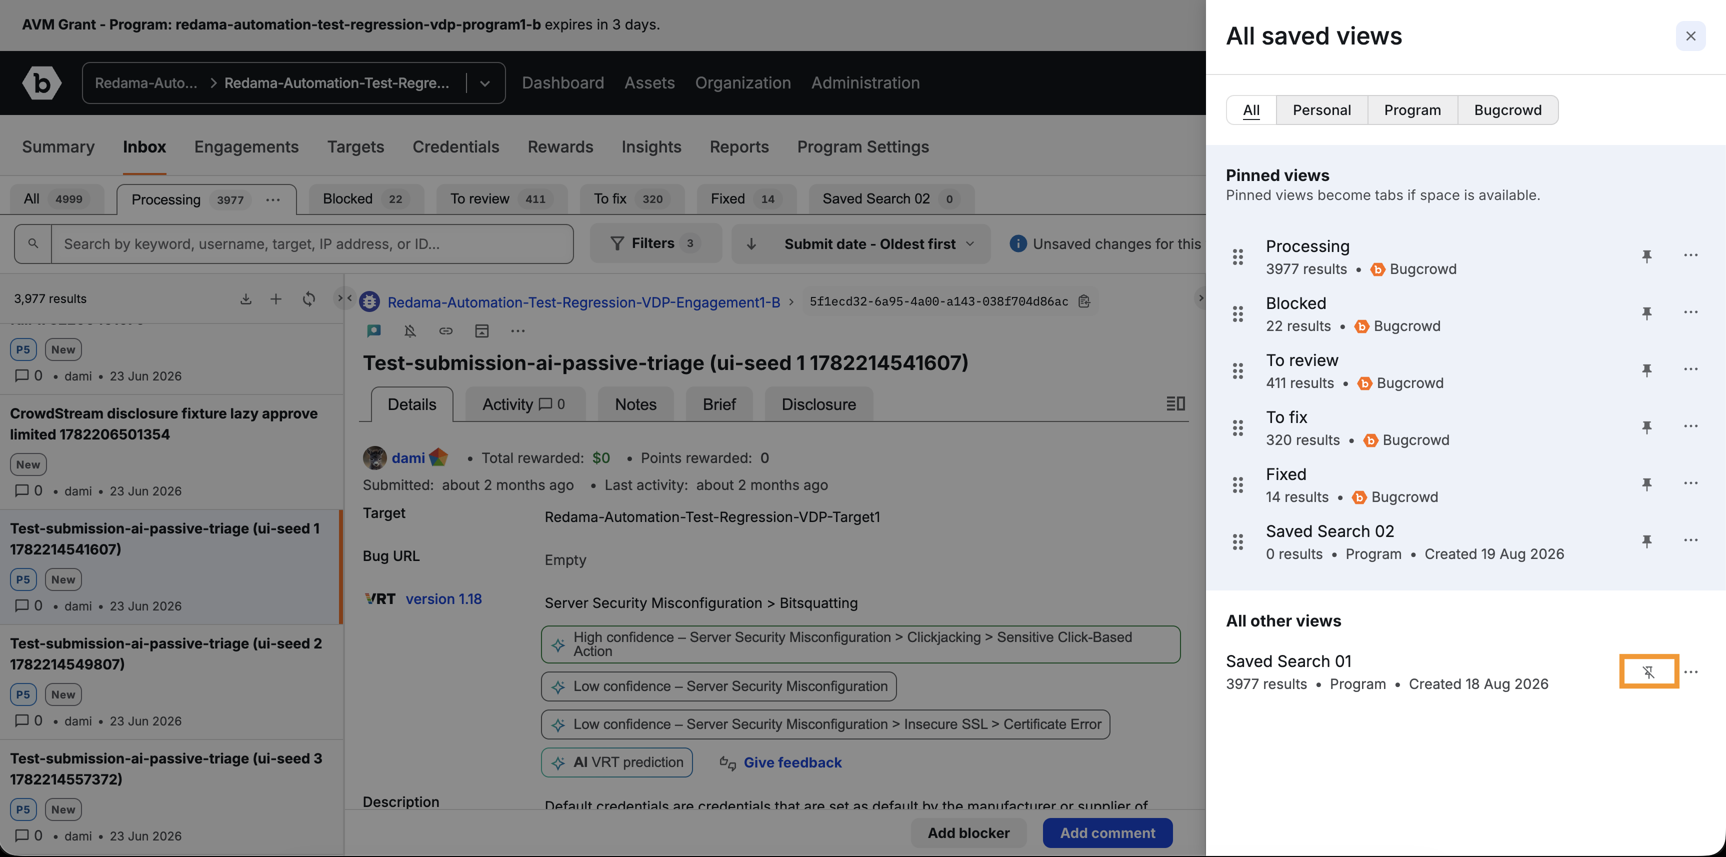Open more options for To review view

[1690, 369]
